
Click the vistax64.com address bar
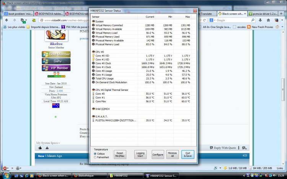pyautogui.click(x=64, y=20)
